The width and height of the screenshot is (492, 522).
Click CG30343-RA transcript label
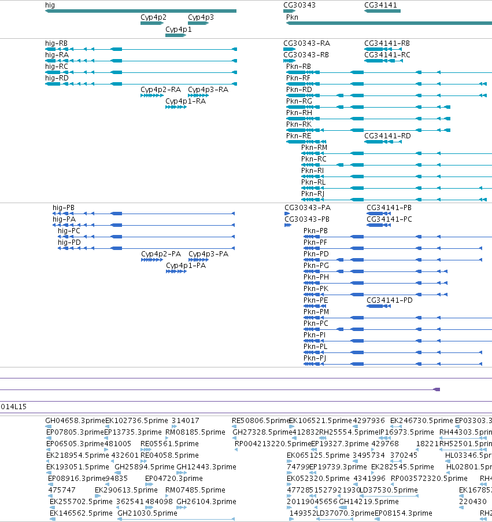307,43
